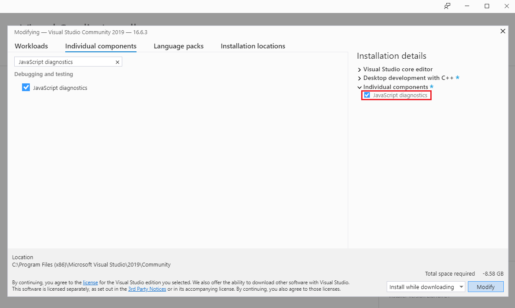Close the Modifying dialog
The height and width of the screenshot is (308, 515).
pyautogui.click(x=502, y=31)
